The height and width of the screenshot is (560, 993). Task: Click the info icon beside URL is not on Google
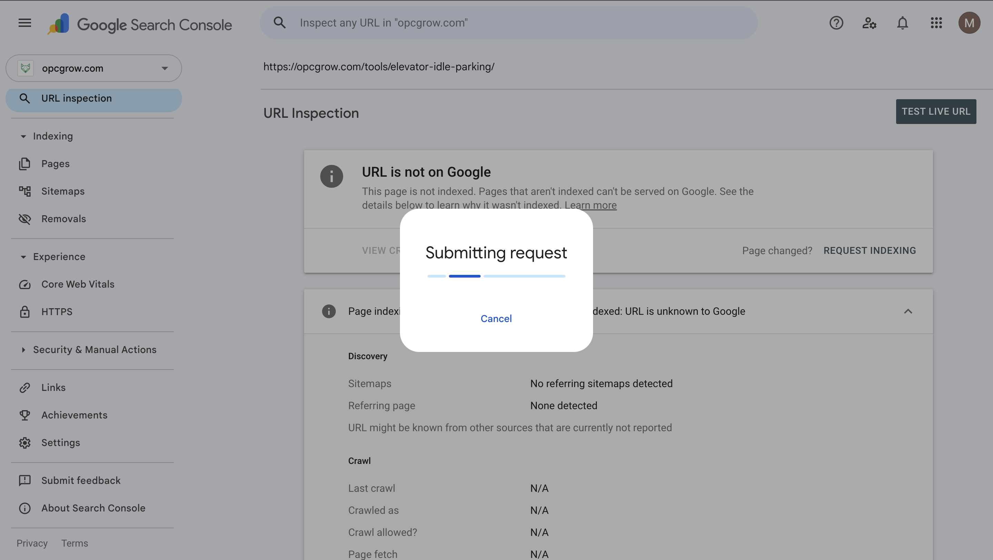(x=331, y=176)
